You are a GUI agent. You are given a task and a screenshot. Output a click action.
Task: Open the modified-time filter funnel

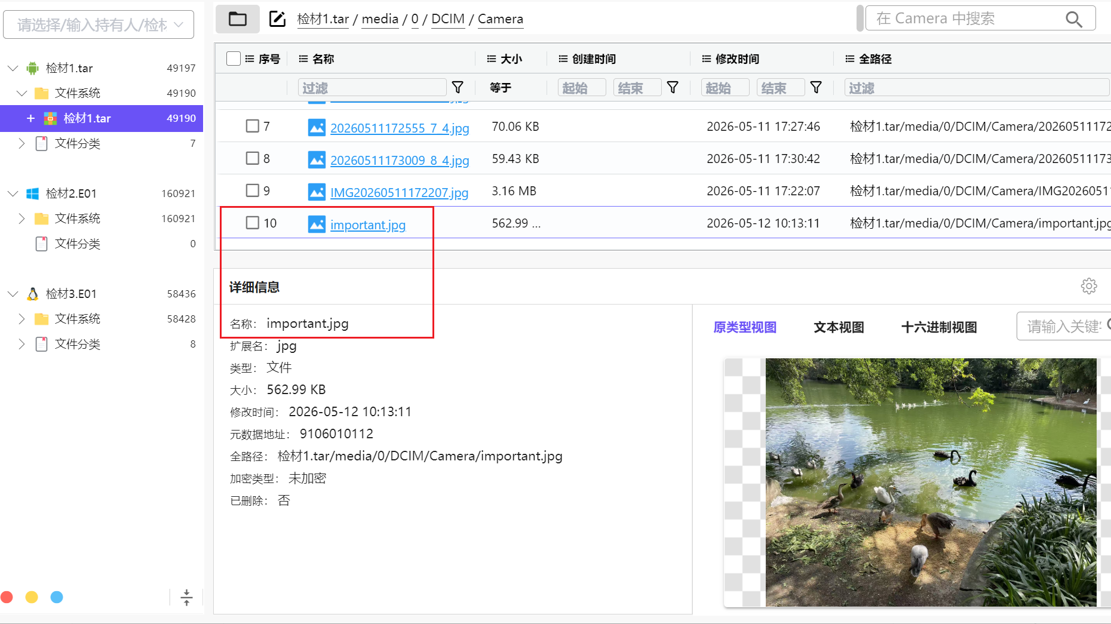tap(816, 88)
